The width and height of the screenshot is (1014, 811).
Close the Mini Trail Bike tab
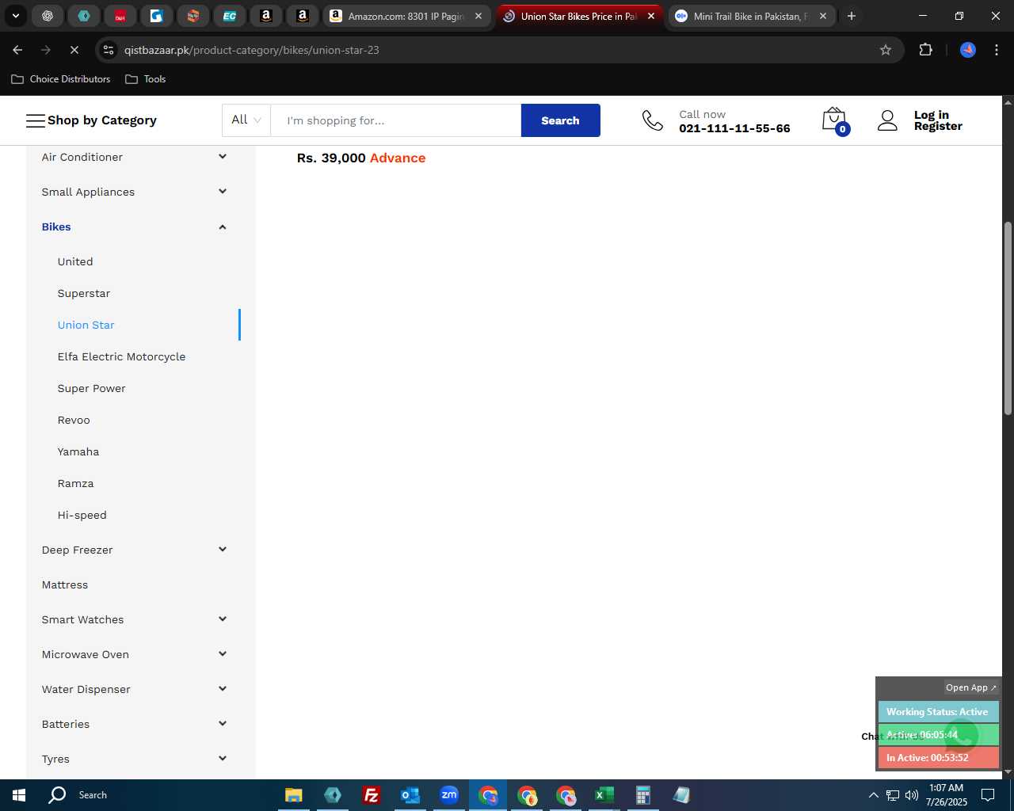tap(823, 16)
